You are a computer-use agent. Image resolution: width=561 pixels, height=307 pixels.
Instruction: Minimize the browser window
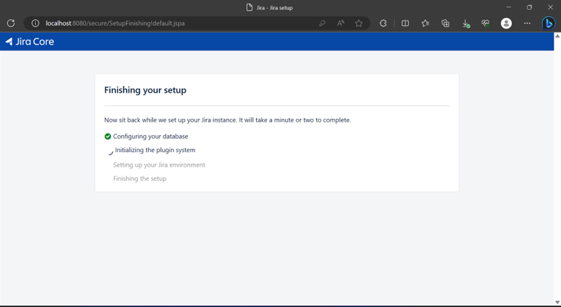tap(508, 7)
